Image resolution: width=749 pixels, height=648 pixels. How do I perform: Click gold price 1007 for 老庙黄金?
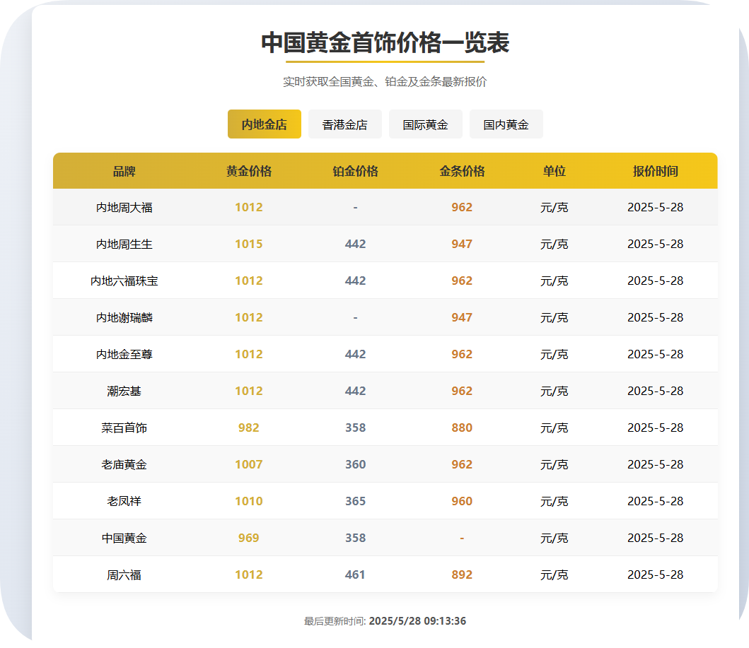[x=249, y=464]
